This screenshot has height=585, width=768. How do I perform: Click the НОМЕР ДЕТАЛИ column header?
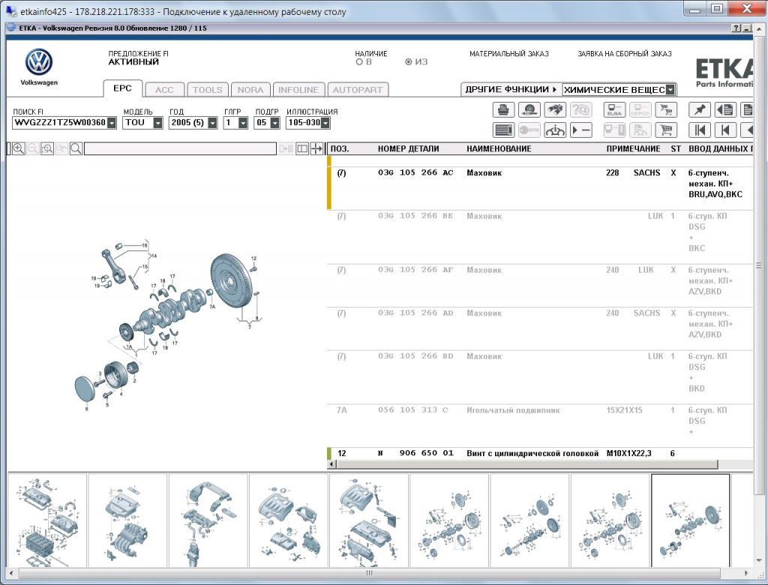[408, 149]
